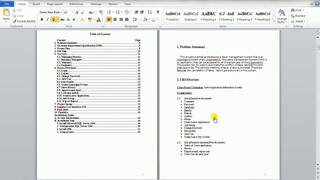320x180 pixels.
Task: Expand the Styles gallery more arrow
Action: pyautogui.click(x=274, y=21)
